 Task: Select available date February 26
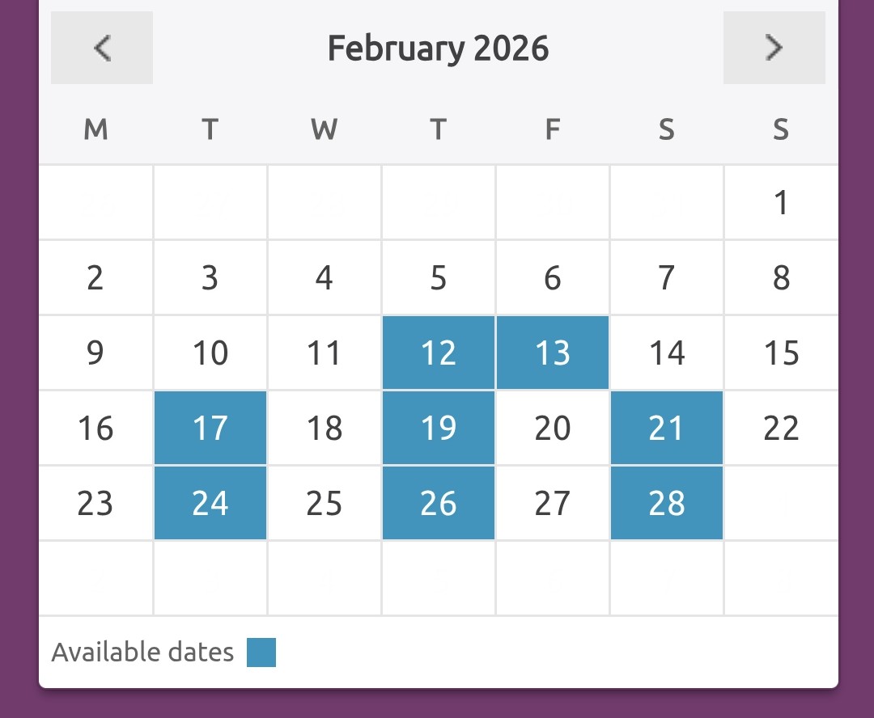click(x=438, y=503)
